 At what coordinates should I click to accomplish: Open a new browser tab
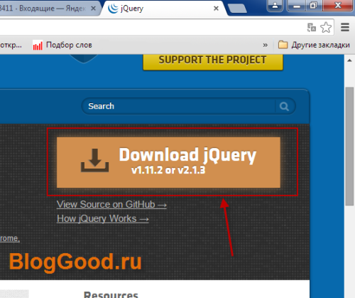pos(237,9)
